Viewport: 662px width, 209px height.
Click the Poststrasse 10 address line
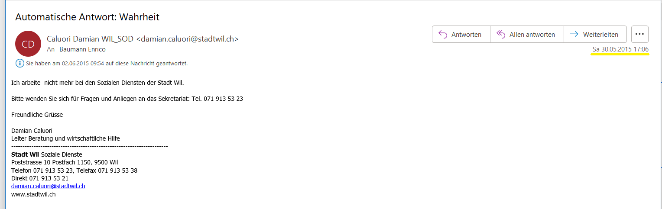tap(65, 162)
